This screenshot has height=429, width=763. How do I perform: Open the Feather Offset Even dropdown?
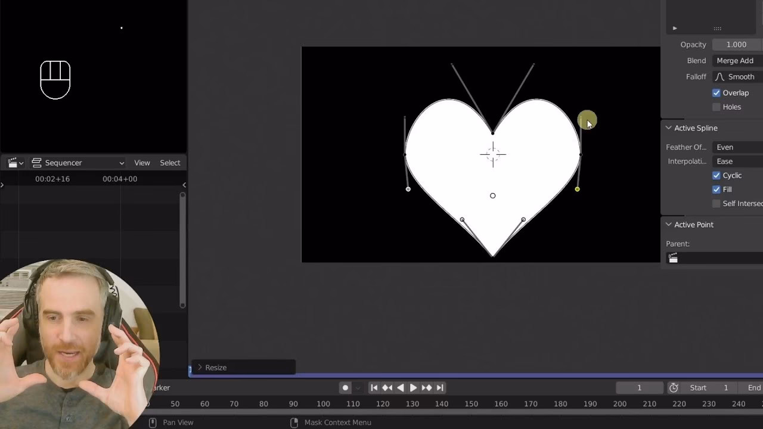[x=737, y=147]
